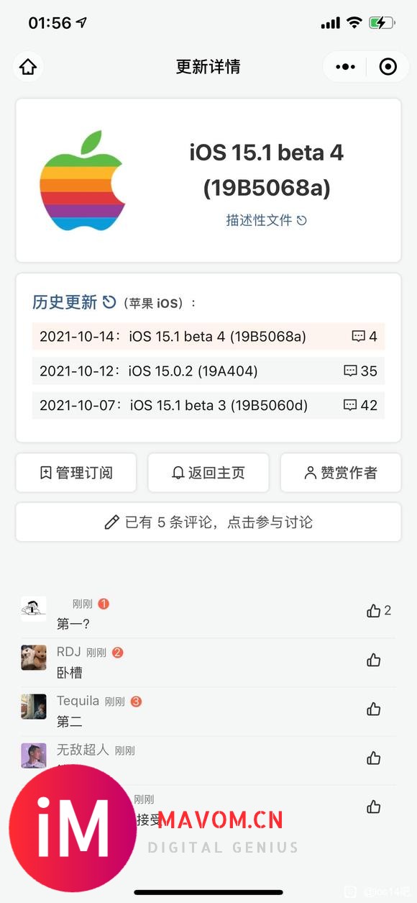
Task: Select 2021-10-12 iOS 15.0.2 (19A404) entry
Action: click(x=208, y=371)
